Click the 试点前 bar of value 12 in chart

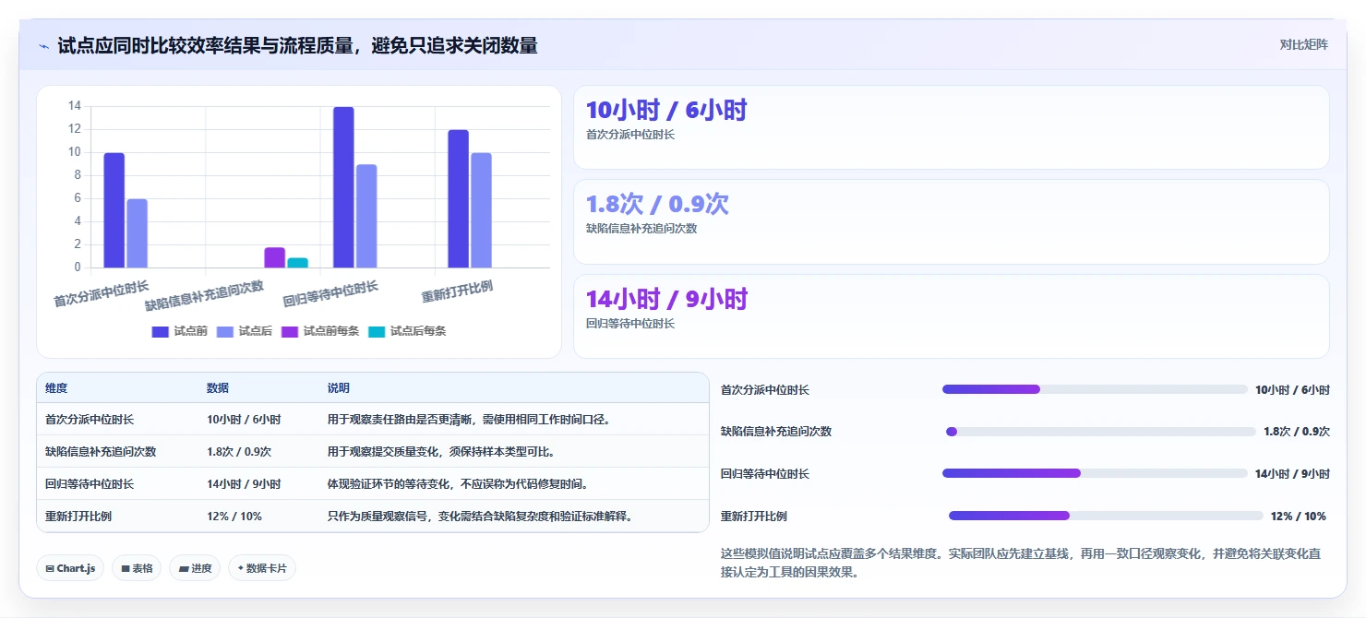(459, 199)
